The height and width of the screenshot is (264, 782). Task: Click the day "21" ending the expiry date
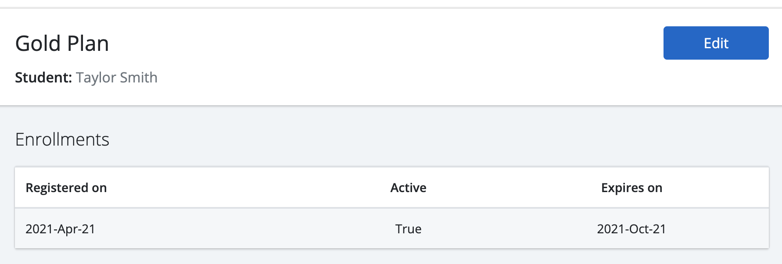coord(659,229)
